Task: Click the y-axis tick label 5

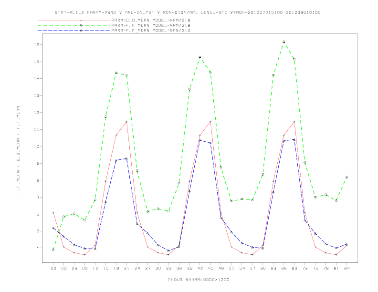Action: click(38, 231)
